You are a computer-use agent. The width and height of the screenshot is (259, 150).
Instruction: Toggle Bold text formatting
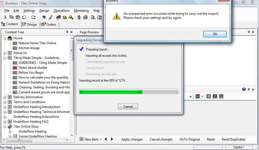(209, 96)
